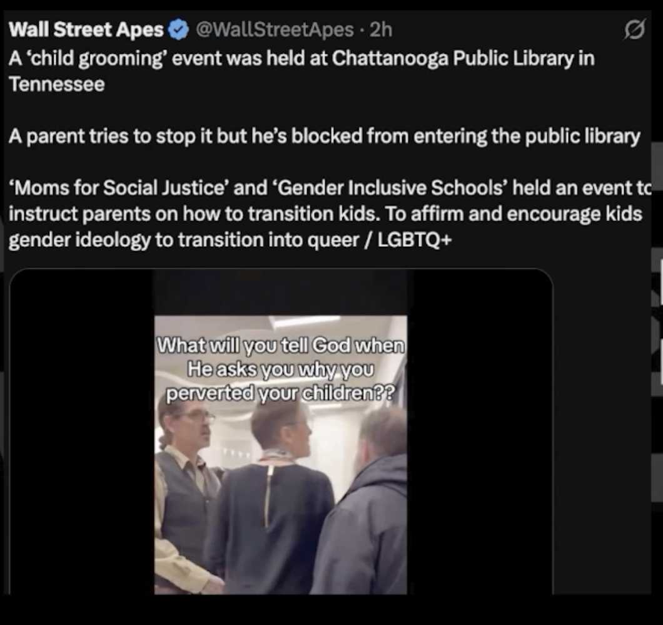
Task: Click the black bar right of video
Action: click(x=480, y=432)
